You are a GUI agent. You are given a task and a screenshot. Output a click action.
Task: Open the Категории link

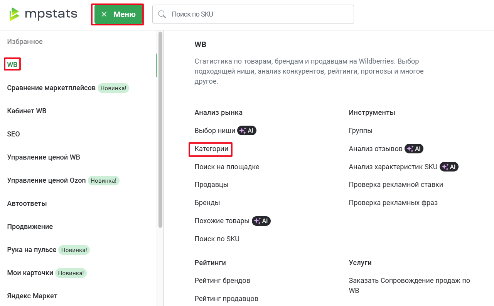(211, 150)
